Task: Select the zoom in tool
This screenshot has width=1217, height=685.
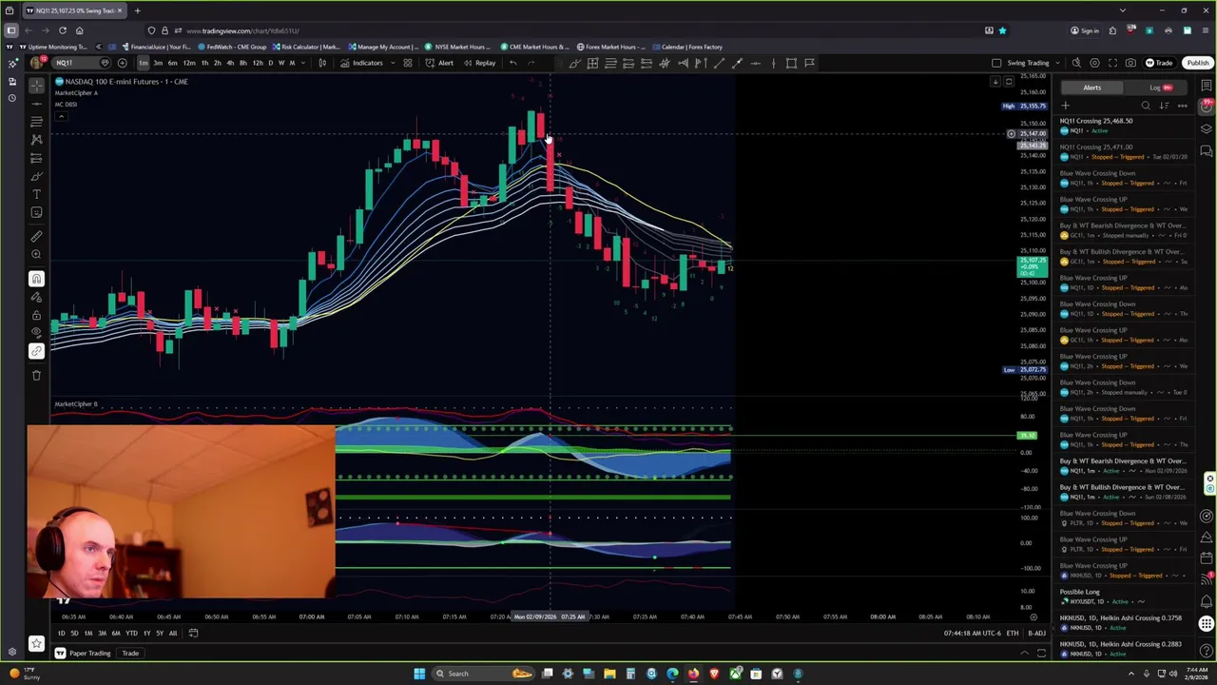Action: pos(36,254)
